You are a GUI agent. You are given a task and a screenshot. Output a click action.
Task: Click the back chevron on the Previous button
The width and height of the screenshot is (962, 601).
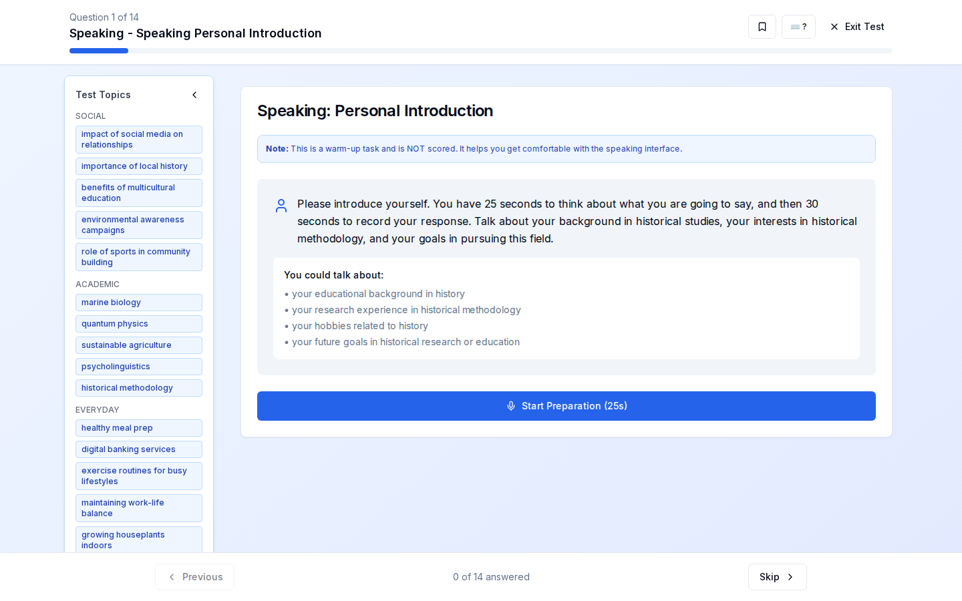172,577
